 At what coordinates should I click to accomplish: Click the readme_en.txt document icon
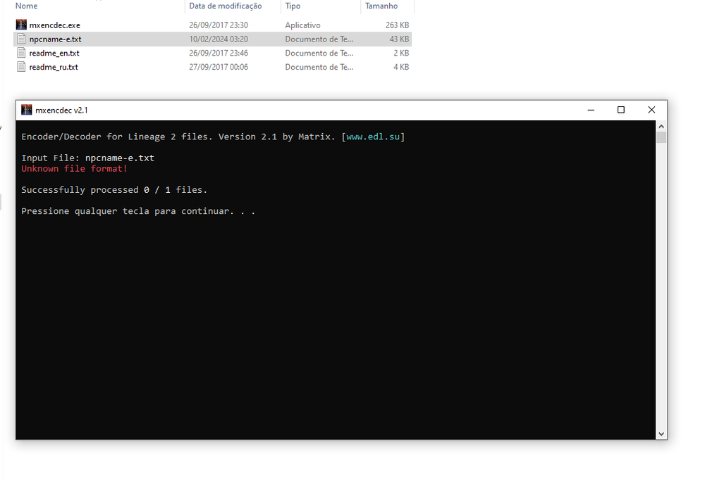click(x=21, y=53)
